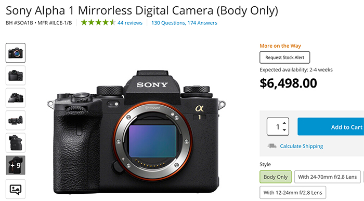Decrease quantity with the down arrow
The width and height of the screenshot is (364, 201).
[284, 130]
